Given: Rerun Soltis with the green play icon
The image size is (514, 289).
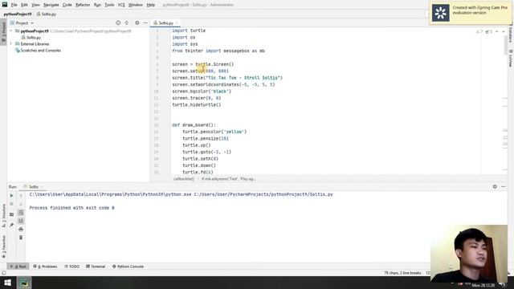Looking at the screenshot, I should pos(11,196).
